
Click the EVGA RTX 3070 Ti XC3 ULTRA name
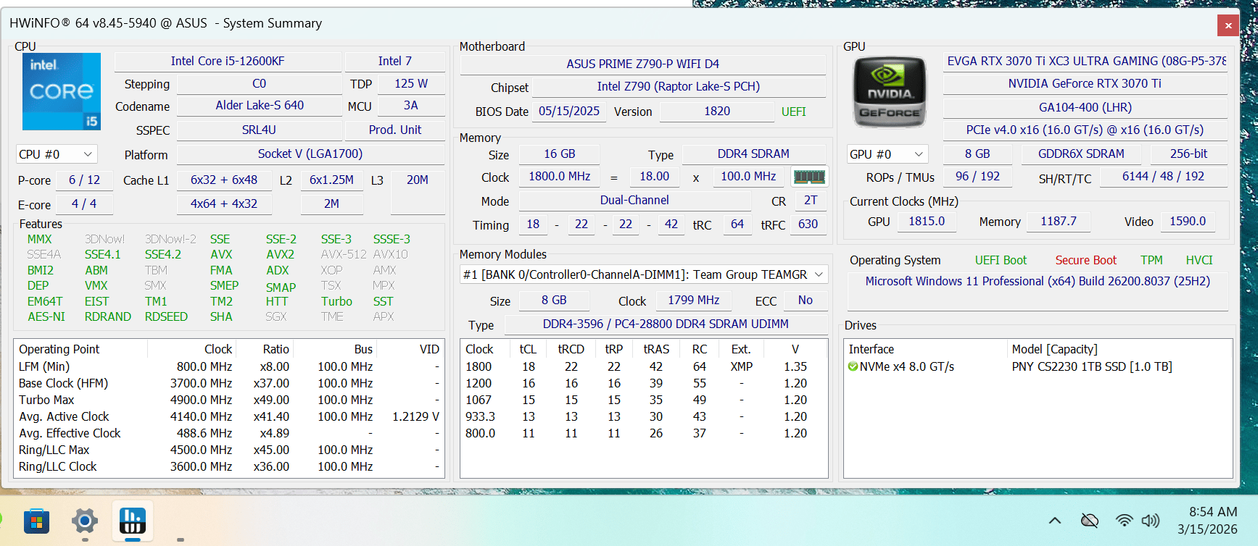click(1085, 61)
